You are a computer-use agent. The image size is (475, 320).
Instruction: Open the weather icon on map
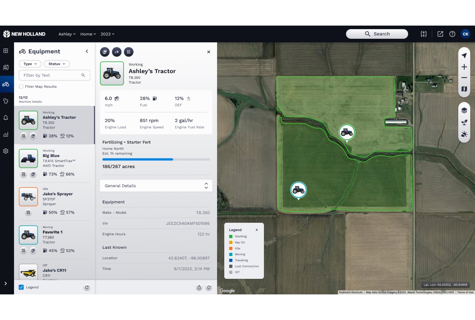[464, 134]
